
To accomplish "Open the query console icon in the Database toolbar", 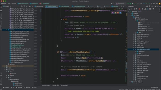I will pyautogui.click(x=150, y=9).
